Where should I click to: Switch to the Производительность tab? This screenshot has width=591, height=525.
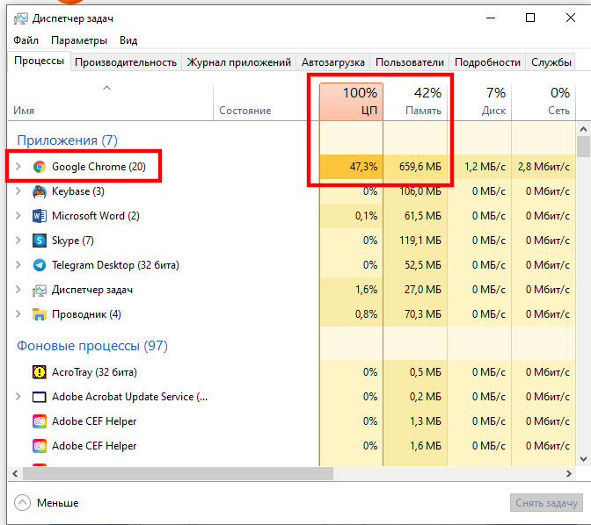coord(126,62)
